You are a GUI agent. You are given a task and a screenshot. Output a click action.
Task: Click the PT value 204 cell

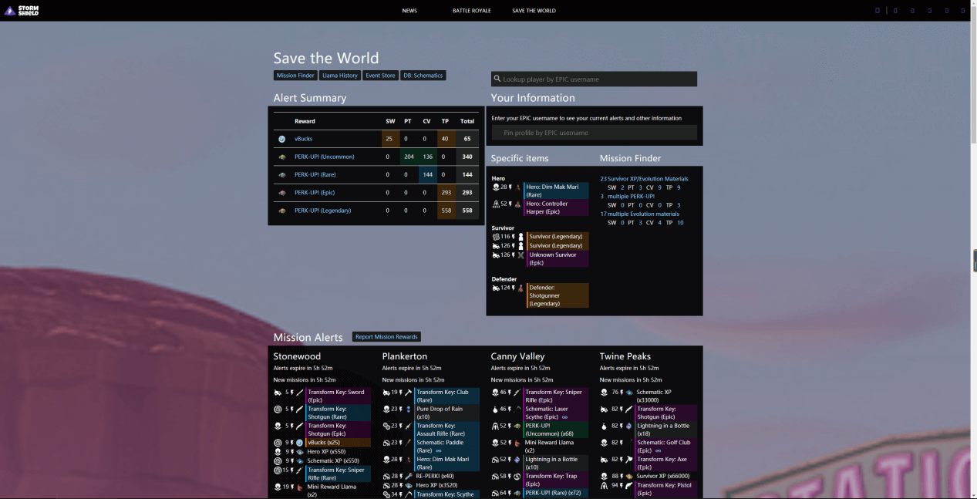[409, 157]
